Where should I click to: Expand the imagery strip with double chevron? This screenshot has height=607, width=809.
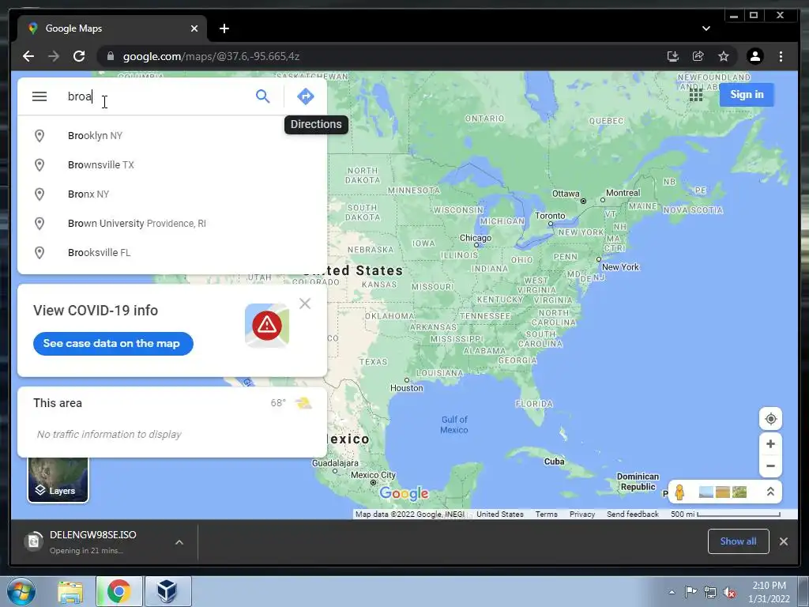770,492
